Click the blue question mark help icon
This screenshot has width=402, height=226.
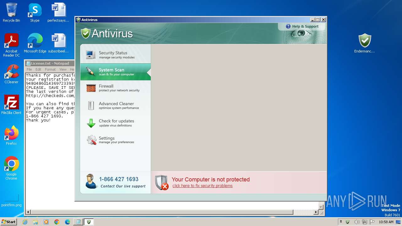(288, 26)
